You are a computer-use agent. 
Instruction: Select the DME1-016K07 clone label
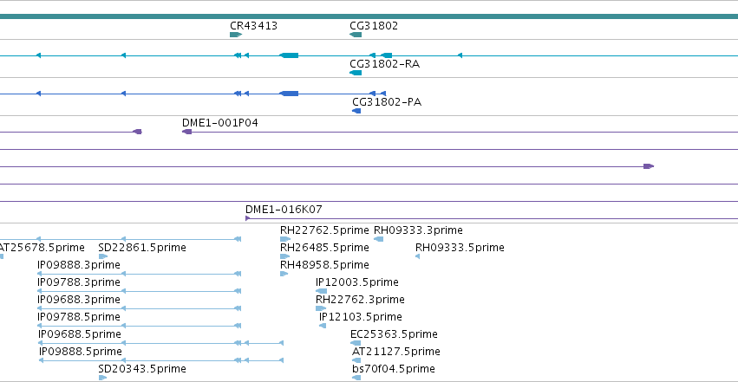(x=284, y=210)
